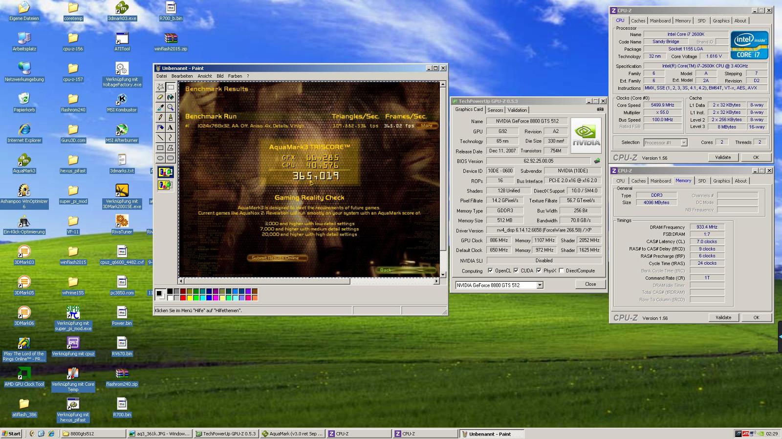The height and width of the screenshot is (439, 782).
Task: Choose the Curve tool in Paint
Action: coord(170,138)
